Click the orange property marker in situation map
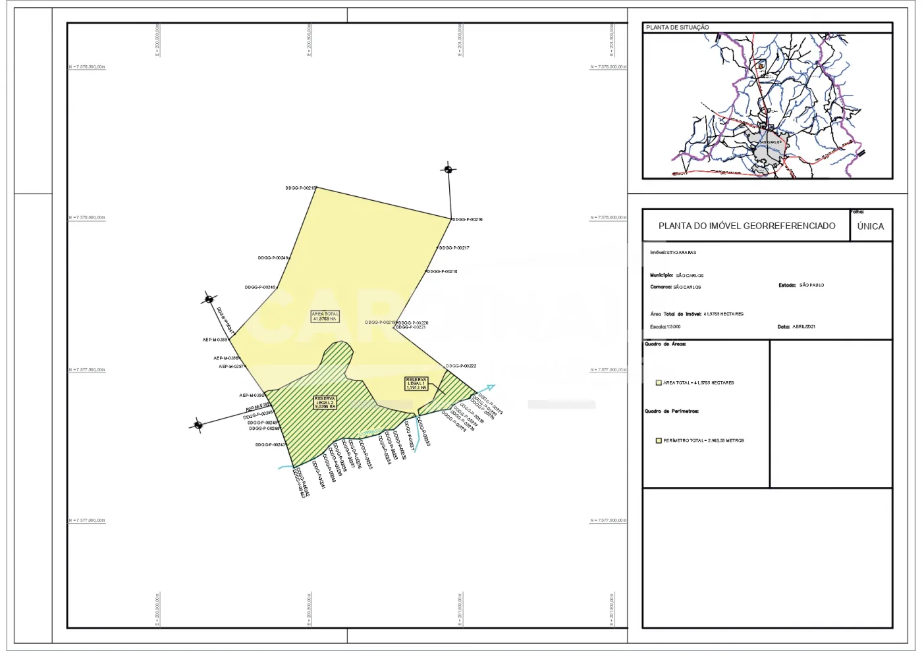 pos(761,66)
